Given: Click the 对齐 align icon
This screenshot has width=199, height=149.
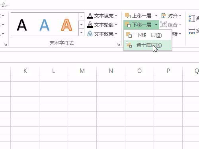Looking at the screenshot, I should pos(164,16).
